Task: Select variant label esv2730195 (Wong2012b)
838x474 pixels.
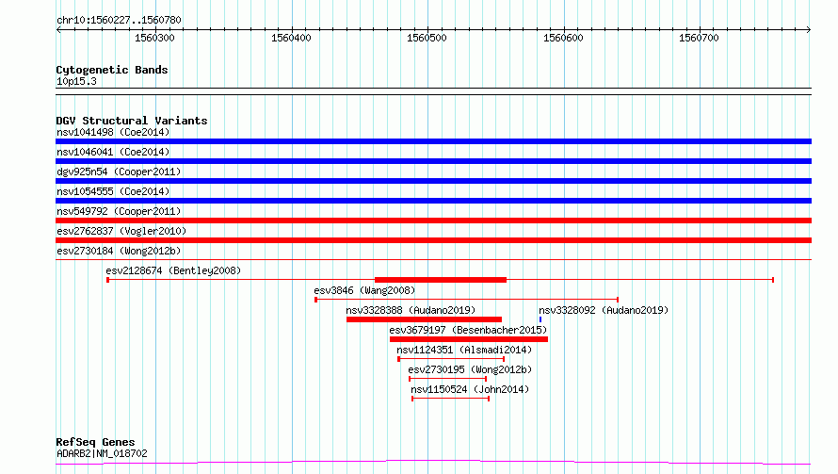Action: [x=470, y=369]
